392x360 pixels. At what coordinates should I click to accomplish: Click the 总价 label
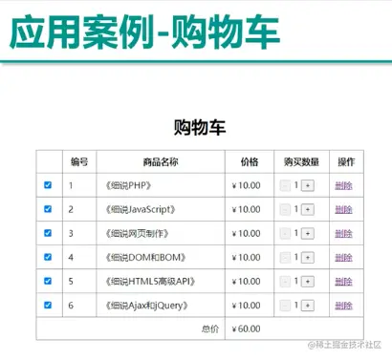(x=210, y=328)
